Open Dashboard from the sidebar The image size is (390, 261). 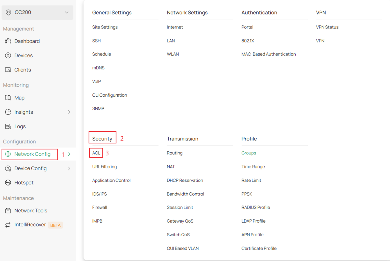27,41
